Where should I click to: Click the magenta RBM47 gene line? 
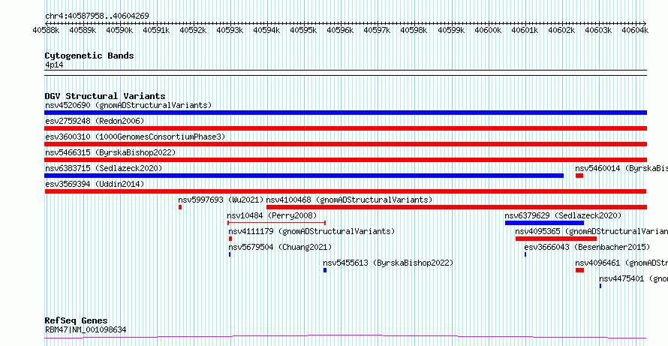pyautogui.click(x=345, y=337)
